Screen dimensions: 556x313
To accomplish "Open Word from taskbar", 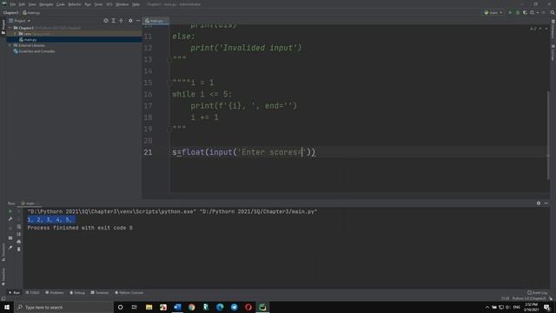I will click(177, 307).
